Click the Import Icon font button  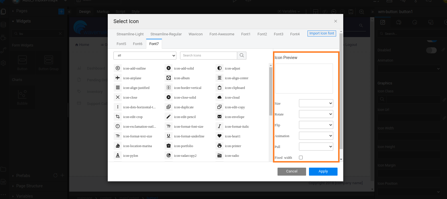point(322,33)
